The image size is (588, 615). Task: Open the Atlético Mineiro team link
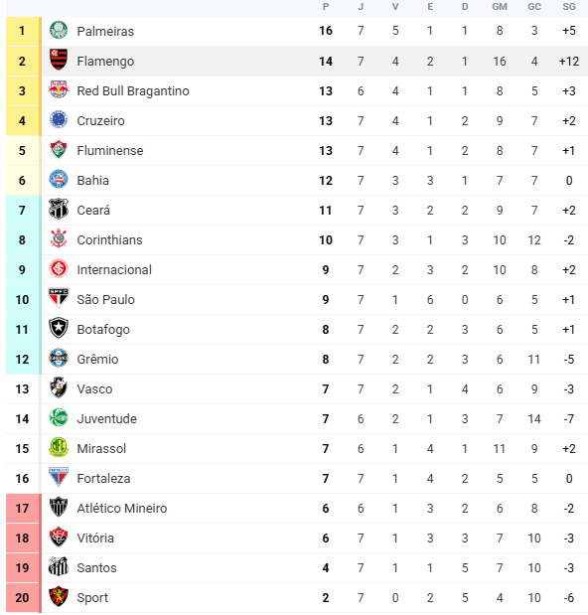(x=122, y=509)
